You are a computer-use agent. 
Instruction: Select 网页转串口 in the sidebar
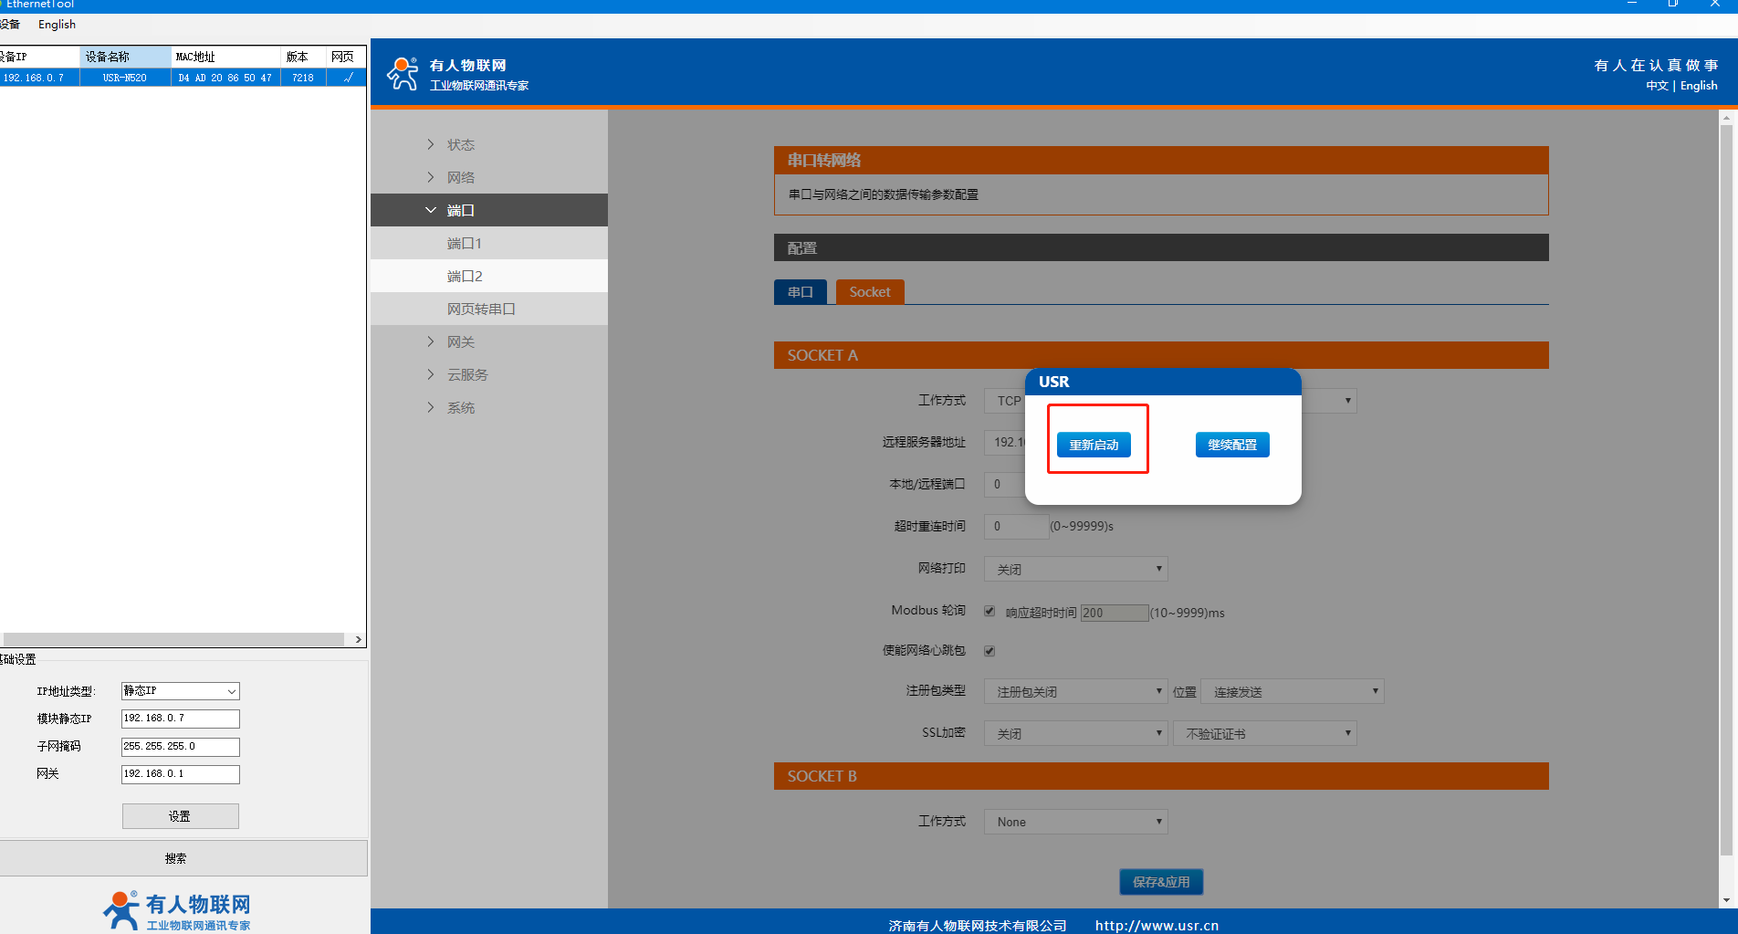481,309
